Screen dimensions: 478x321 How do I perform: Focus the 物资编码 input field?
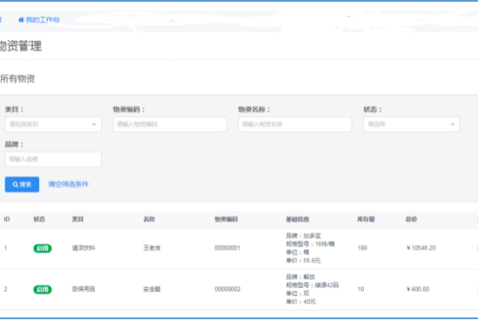[x=170, y=124]
